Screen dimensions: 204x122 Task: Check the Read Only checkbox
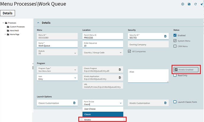175,75
